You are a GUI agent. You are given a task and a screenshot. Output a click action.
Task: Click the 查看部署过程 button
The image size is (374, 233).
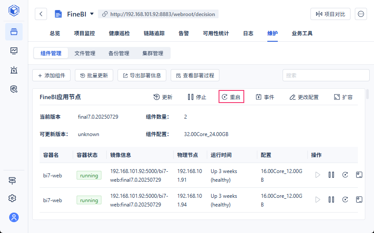pyautogui.click(x=195, y=75)
